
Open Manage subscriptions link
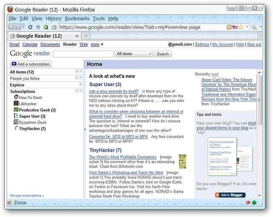click(x=26, y=196)
